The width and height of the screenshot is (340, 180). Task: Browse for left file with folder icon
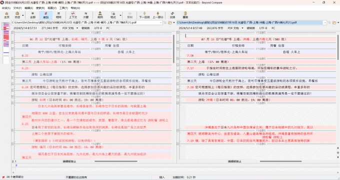click(x=170, y=22)
